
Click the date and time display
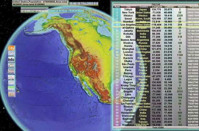pyautogui.click(x=84, y=4)
